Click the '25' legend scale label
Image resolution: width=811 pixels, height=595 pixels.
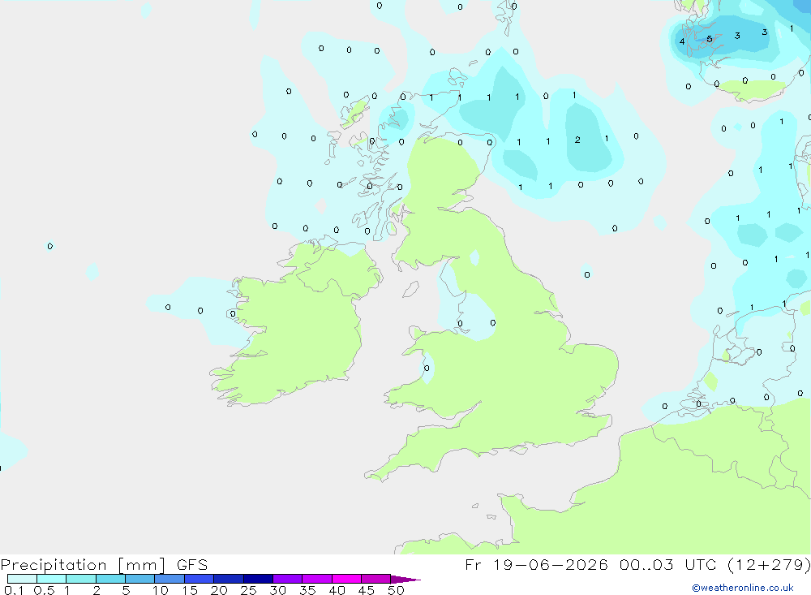coord(249,590)
